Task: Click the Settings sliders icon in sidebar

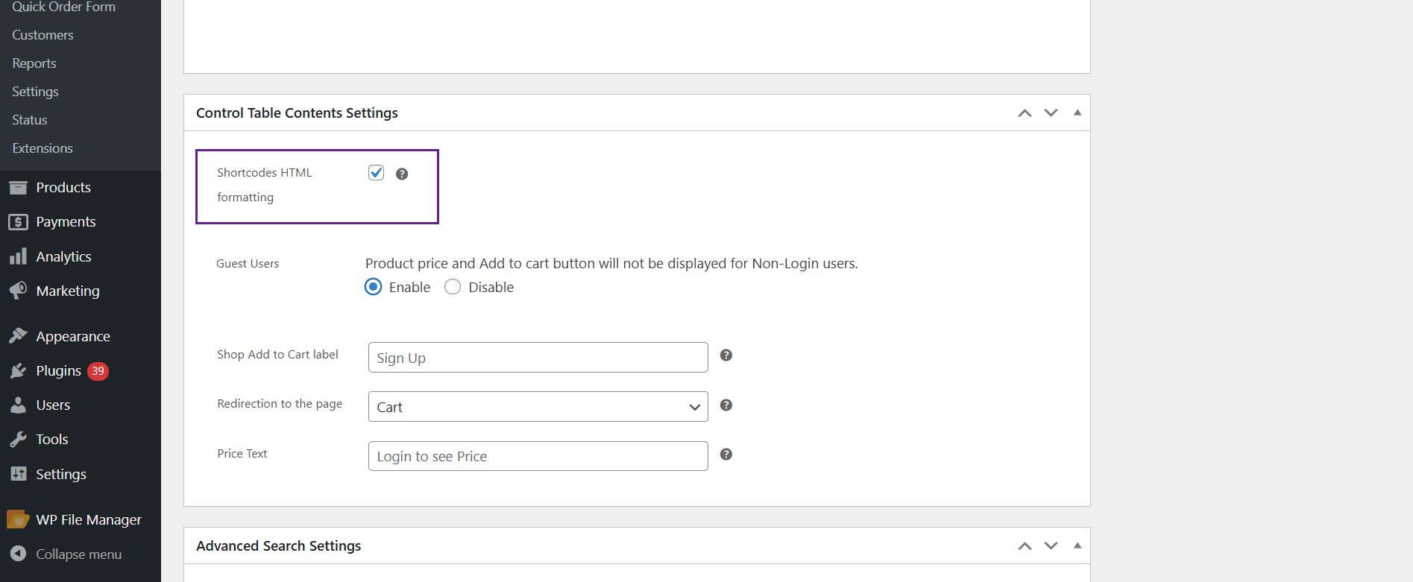Action: [19, 474]
